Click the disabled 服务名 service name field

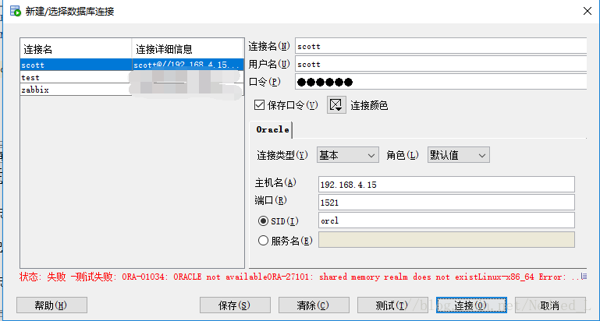[446, 240]
